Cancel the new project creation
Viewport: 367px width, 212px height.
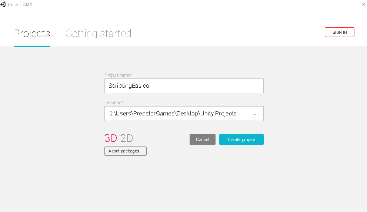[203, 139]
